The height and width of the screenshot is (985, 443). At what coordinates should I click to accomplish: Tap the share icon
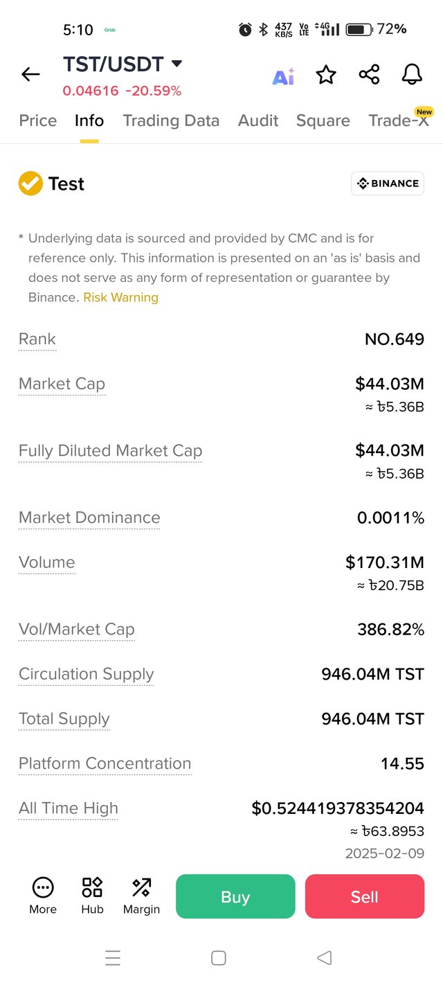[369, 75]
